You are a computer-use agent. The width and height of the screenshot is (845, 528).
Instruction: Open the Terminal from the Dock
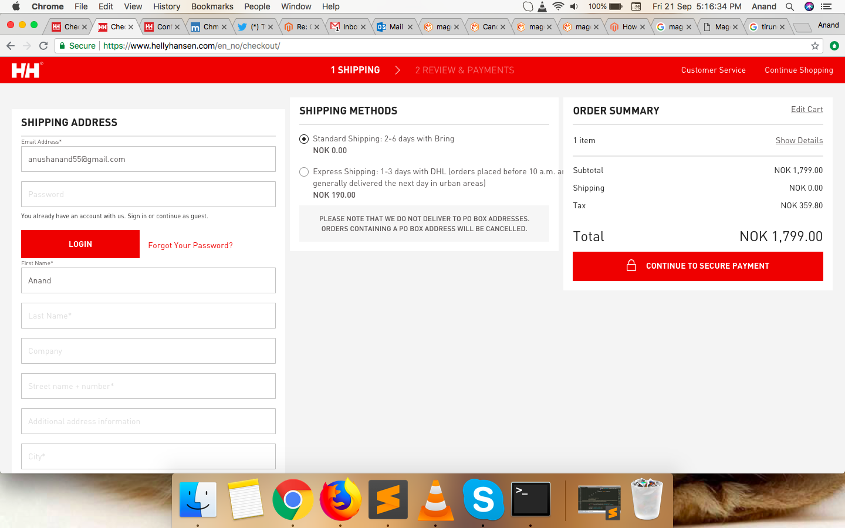530,499
